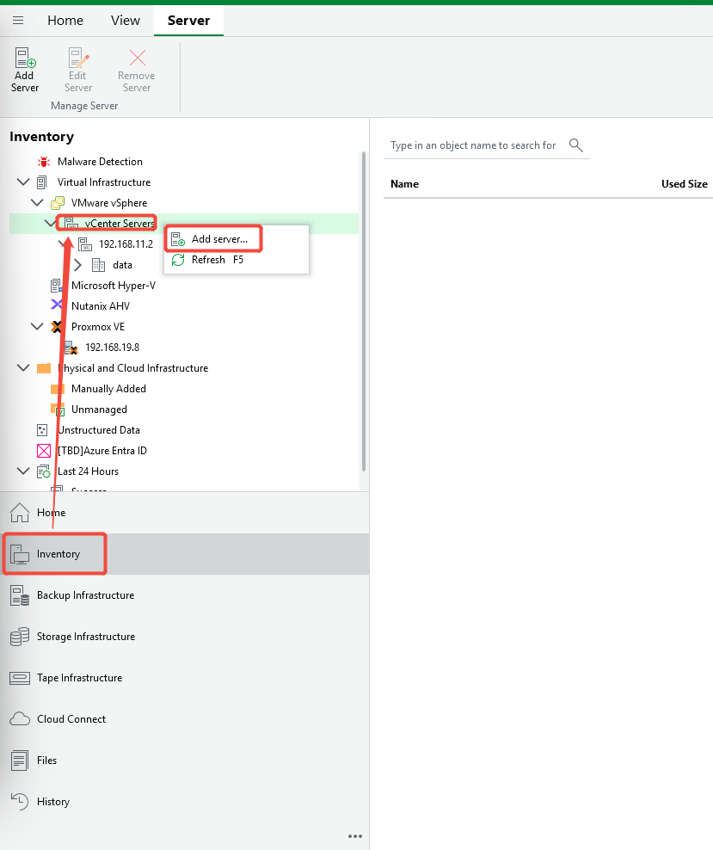Switch to the View ribbon tab
The height and width of the screenshot is (850, 713).
click(126, 21)
